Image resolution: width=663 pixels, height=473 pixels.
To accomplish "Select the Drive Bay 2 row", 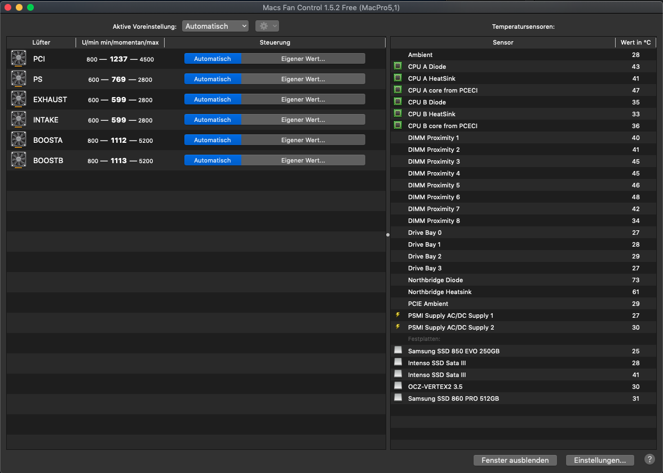I will pos(523,256).
